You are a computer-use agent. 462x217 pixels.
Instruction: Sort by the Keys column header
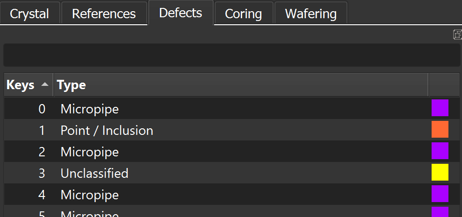pyautogui.click(x=29, y=85)
